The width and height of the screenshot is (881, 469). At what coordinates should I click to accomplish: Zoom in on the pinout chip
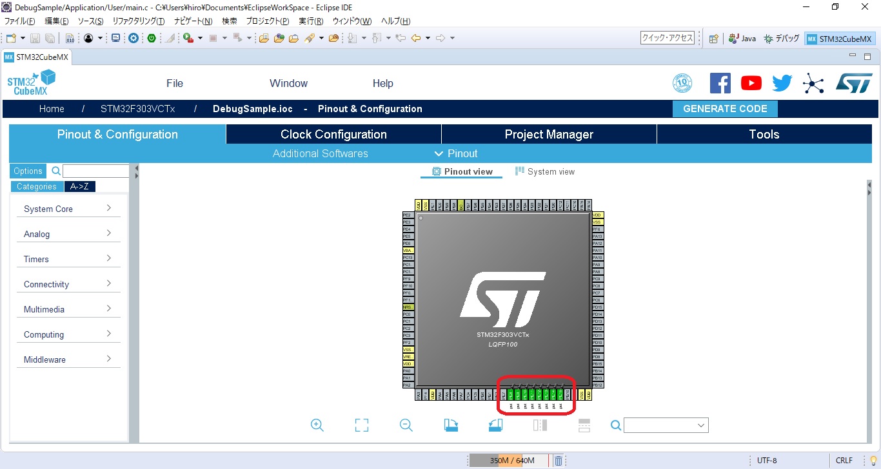(317, 425)
